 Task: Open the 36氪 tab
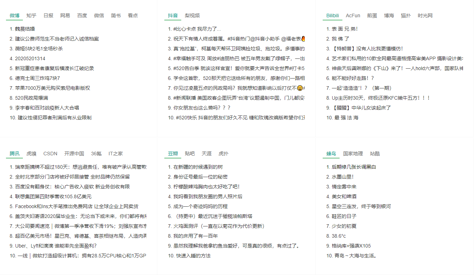(x=96, y=154)
